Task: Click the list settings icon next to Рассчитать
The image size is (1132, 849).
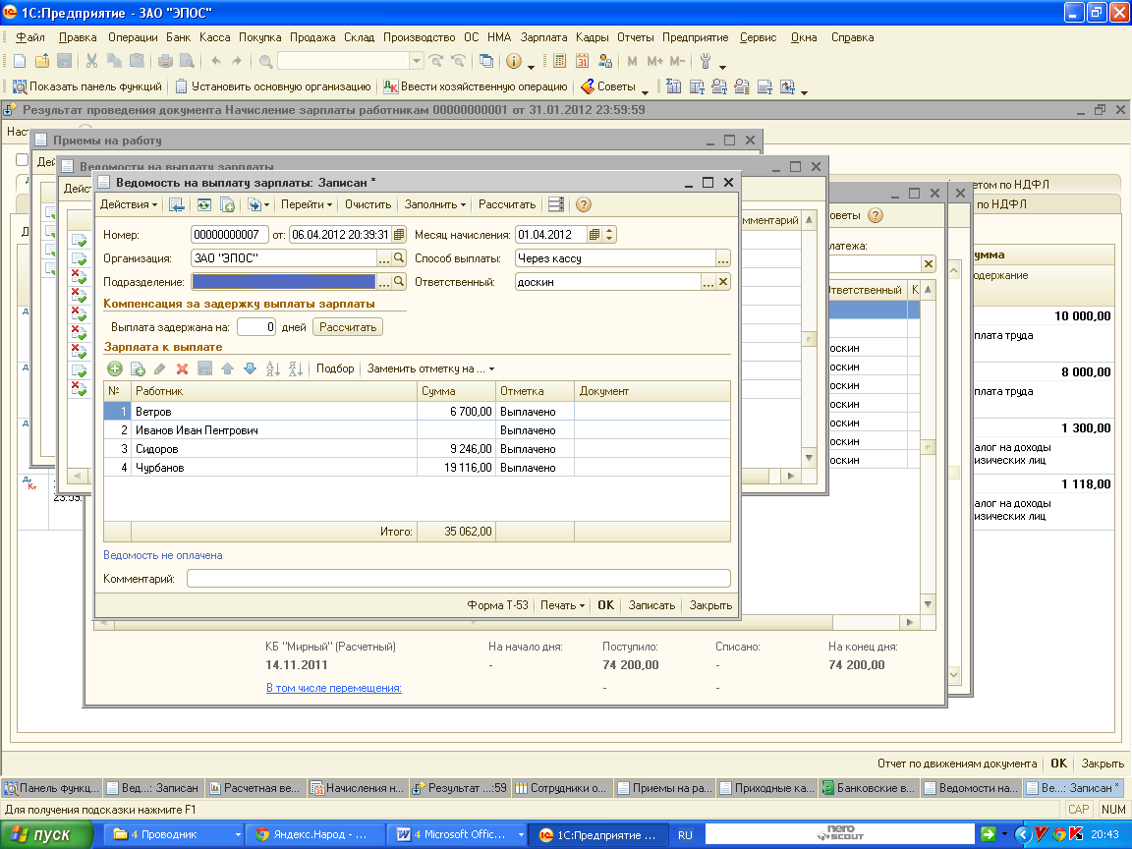Action: pyautogui.click(x=556, y=205)
